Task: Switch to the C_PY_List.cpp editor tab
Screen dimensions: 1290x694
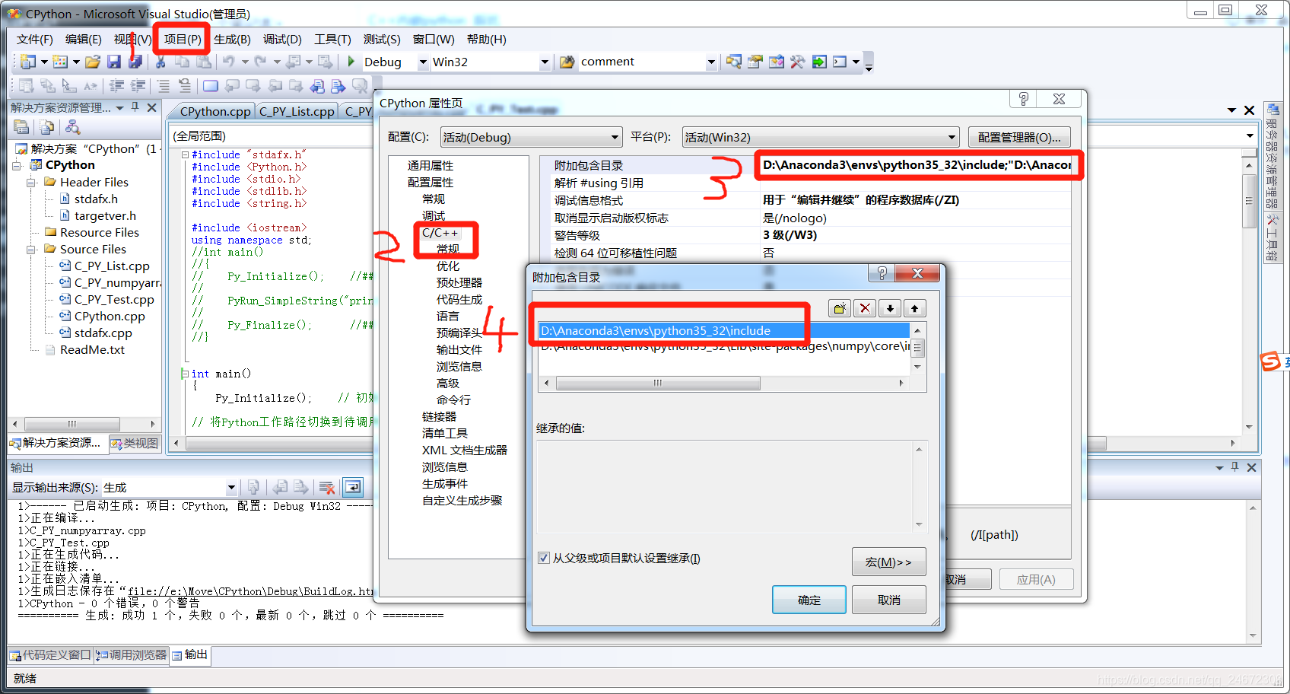Action: pos(297,111)
